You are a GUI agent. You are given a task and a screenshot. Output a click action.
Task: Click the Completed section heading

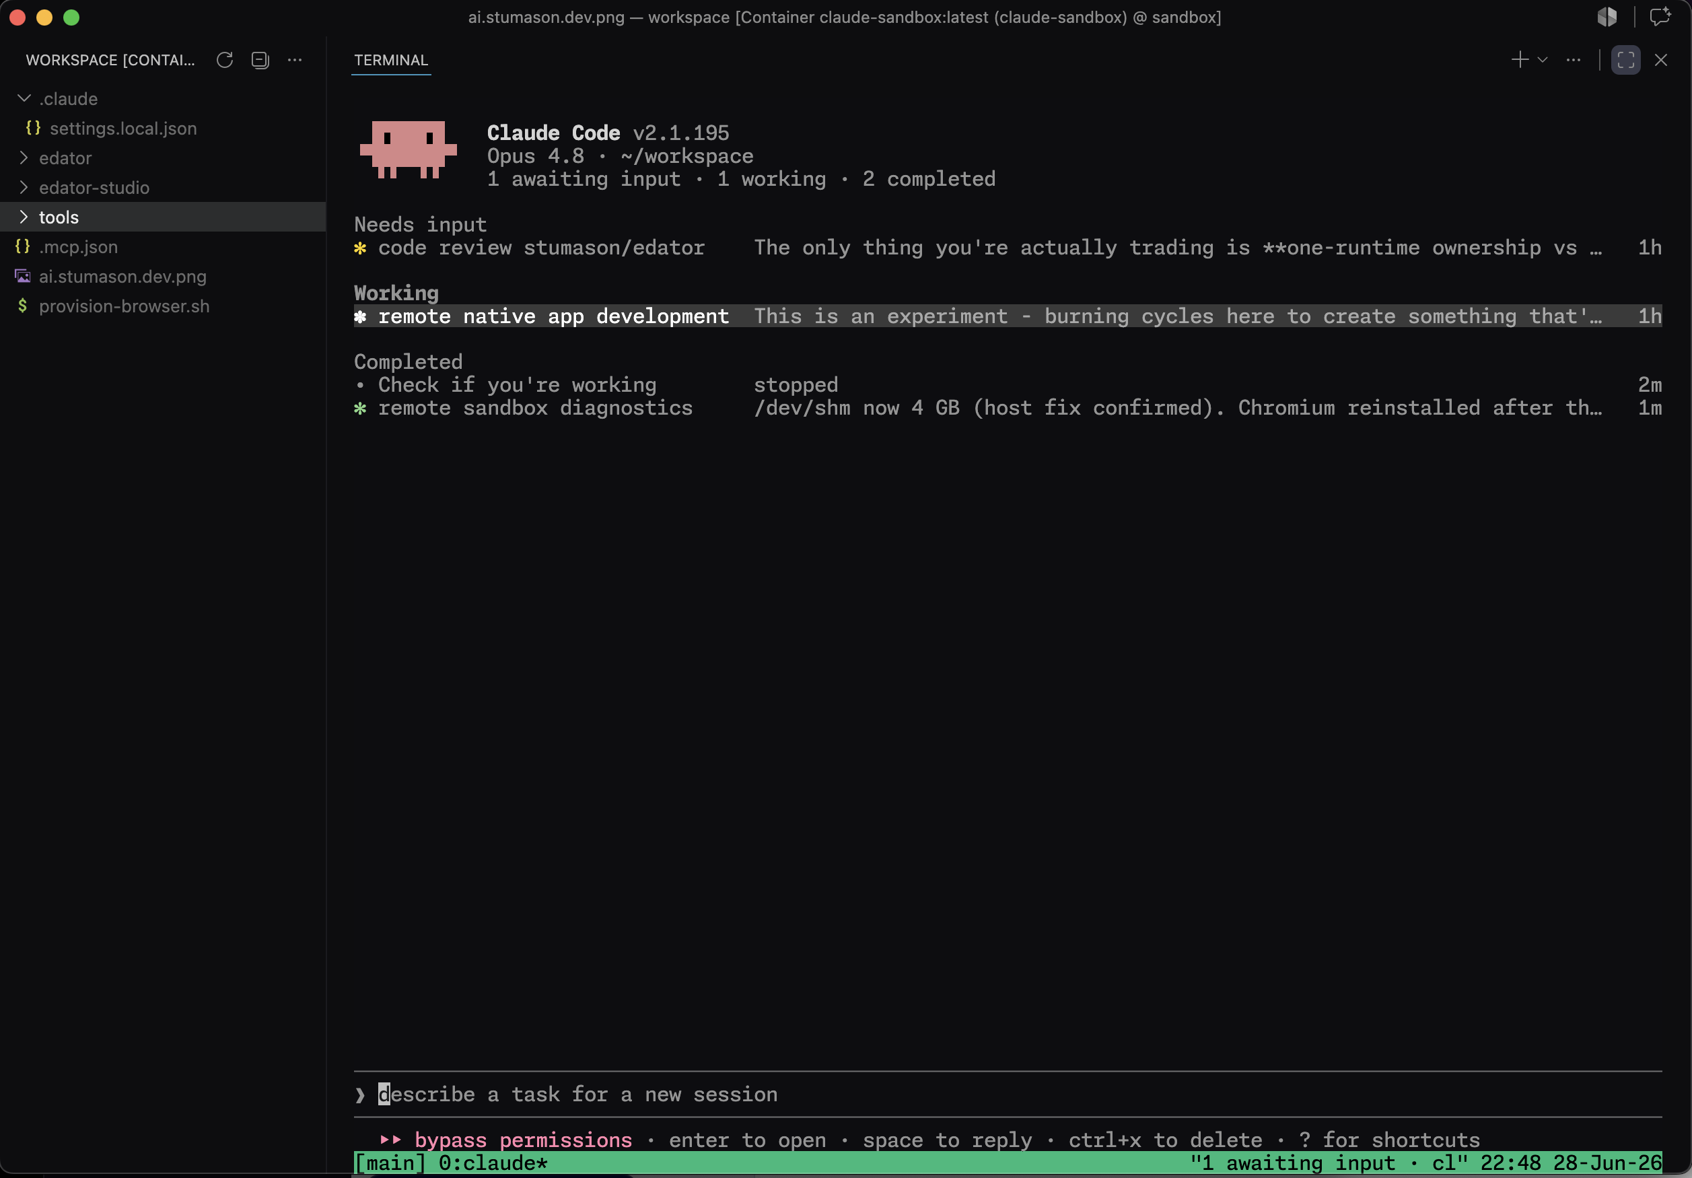pos(409,362)
